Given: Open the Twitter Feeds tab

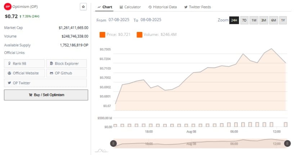Looking at the screenshot, I should point(197,7).
